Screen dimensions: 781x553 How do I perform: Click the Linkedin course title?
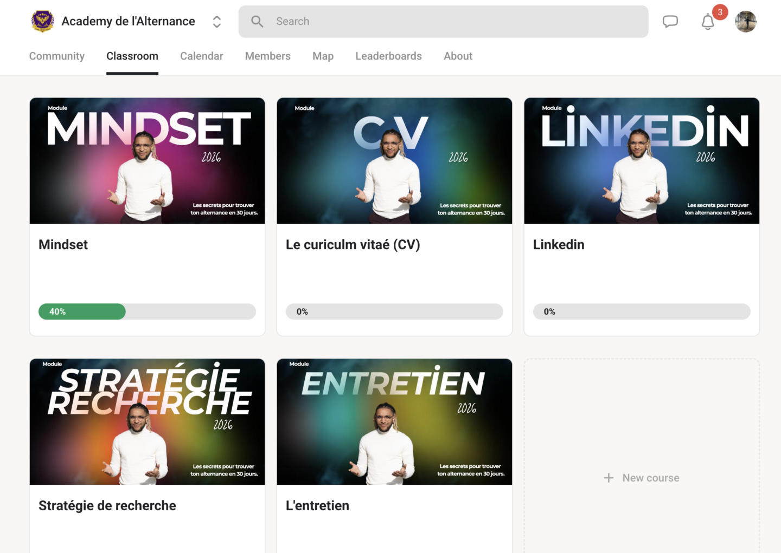(559, 245)
